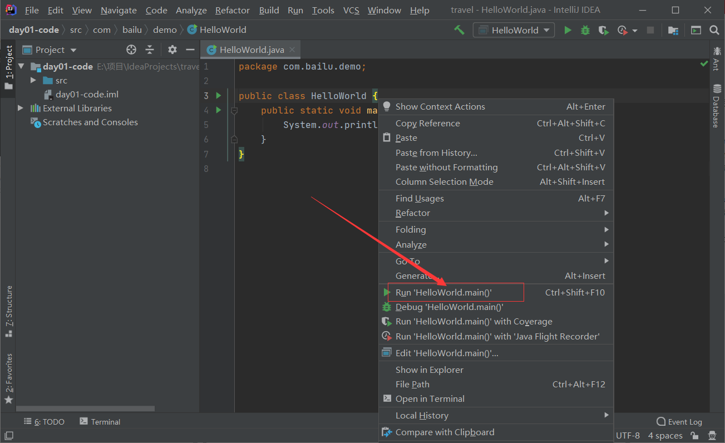This screenshot has width=725, height=443.
Task: Open the Analyze submenu in the context menu
Action: coord(496,244)
